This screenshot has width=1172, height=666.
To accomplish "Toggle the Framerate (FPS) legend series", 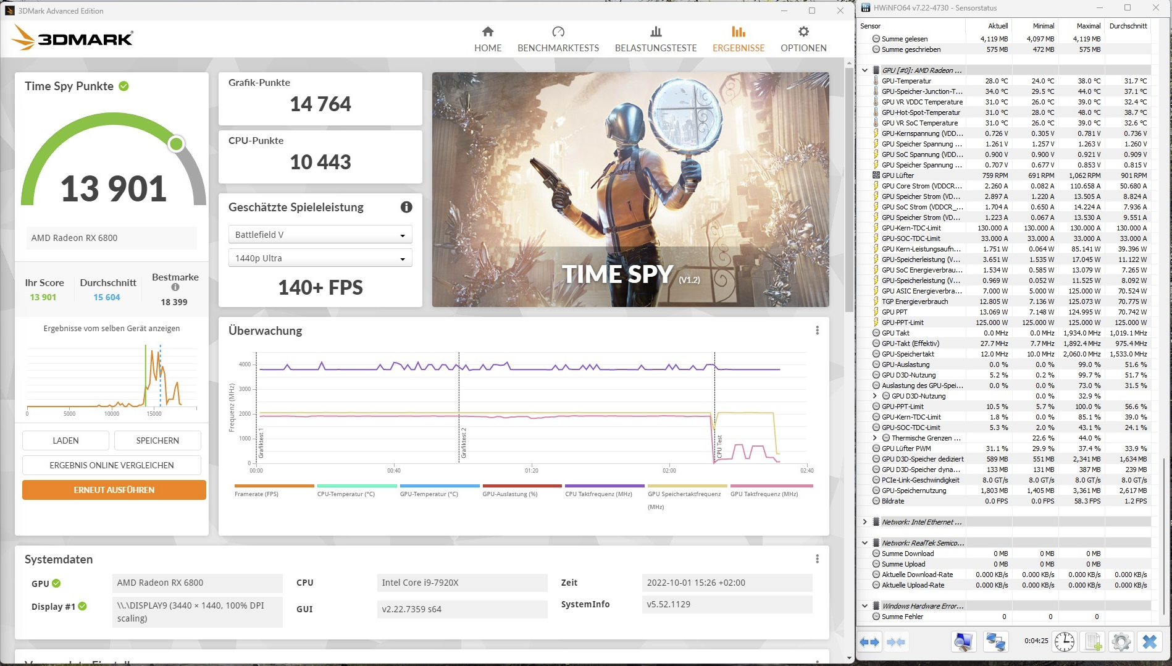I will [274, 491].
